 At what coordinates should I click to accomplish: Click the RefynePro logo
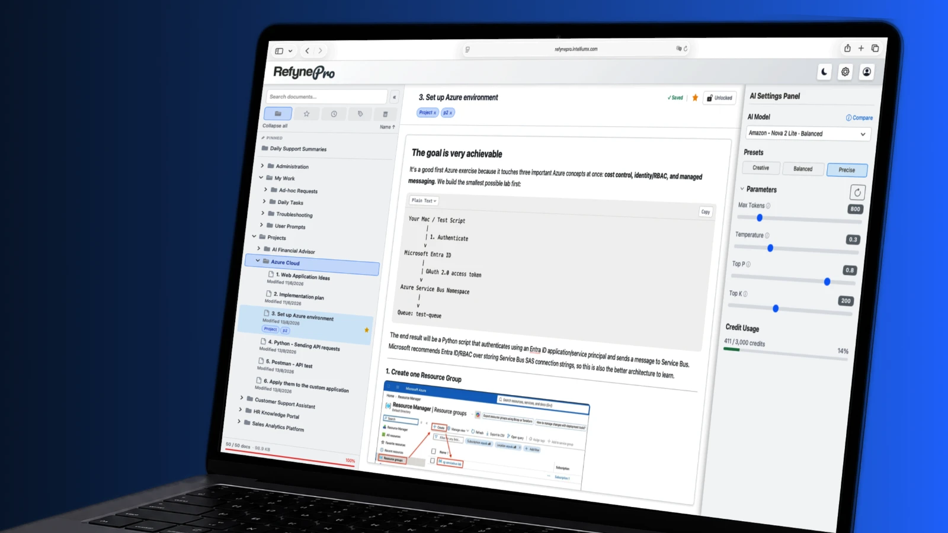[304, 72]
